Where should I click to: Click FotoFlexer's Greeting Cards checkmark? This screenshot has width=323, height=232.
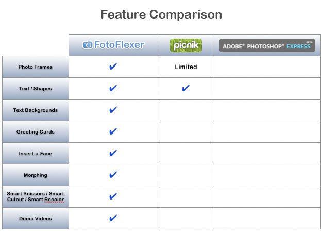pyautogui.click(x=113, y=131)
